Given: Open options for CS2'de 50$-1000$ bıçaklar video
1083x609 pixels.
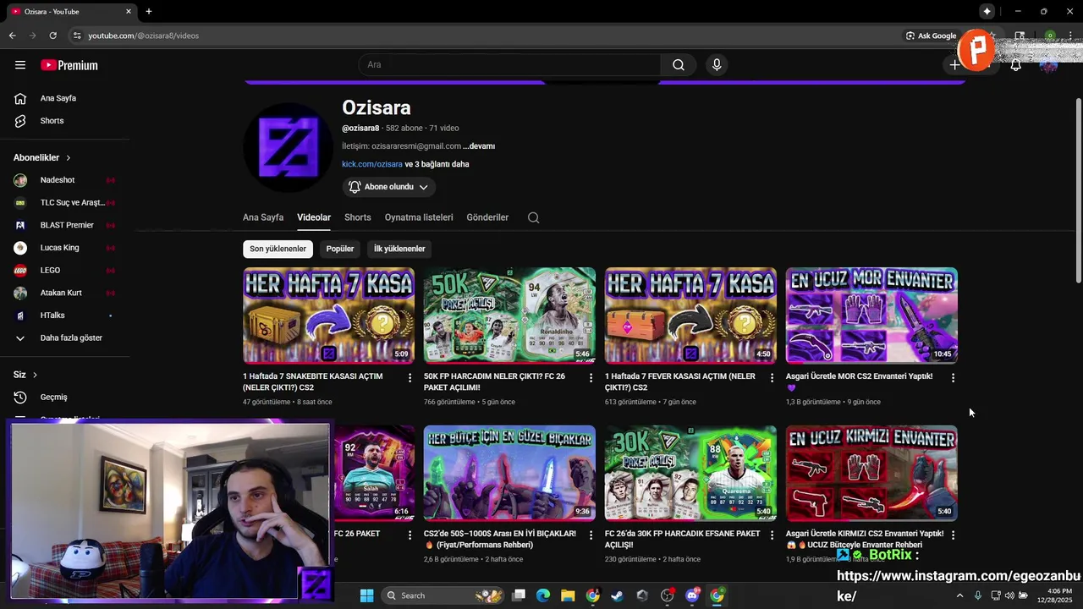Looking at the screenshot, I should [591, 535].
